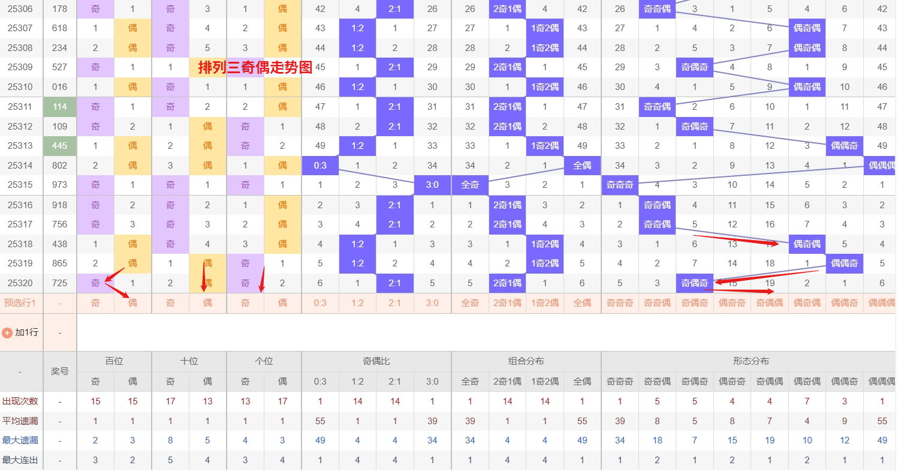Viewport: 898px width, 471px height.
Task: Select issue number 25307
Action: click(20, 28)
